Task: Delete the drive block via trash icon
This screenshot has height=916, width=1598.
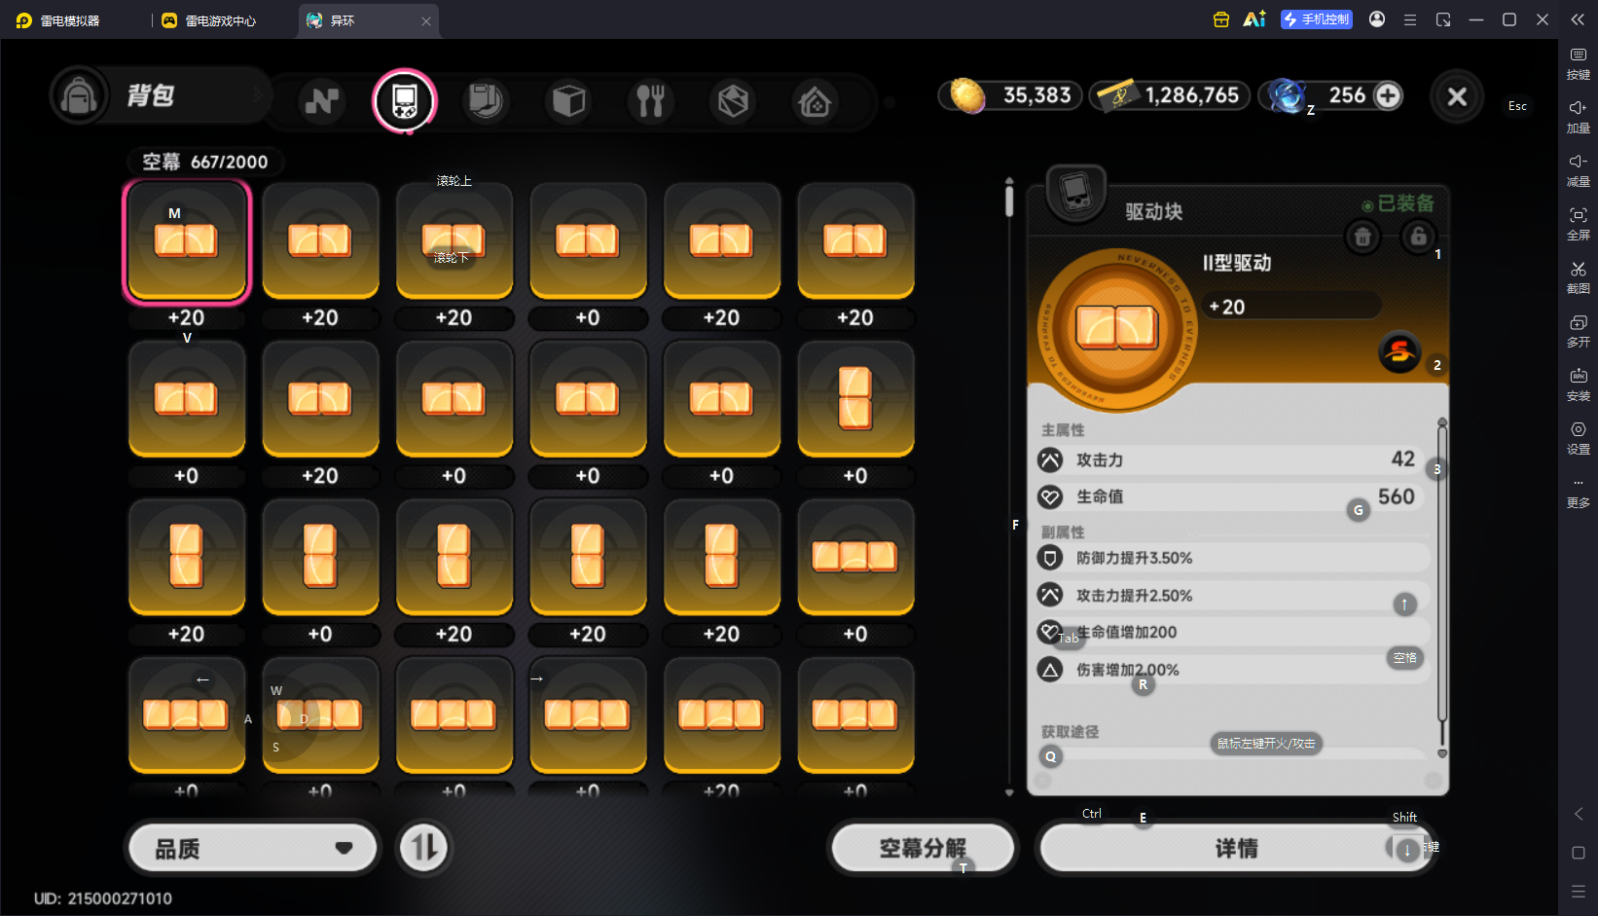Action: click(x=1362, y=237)
